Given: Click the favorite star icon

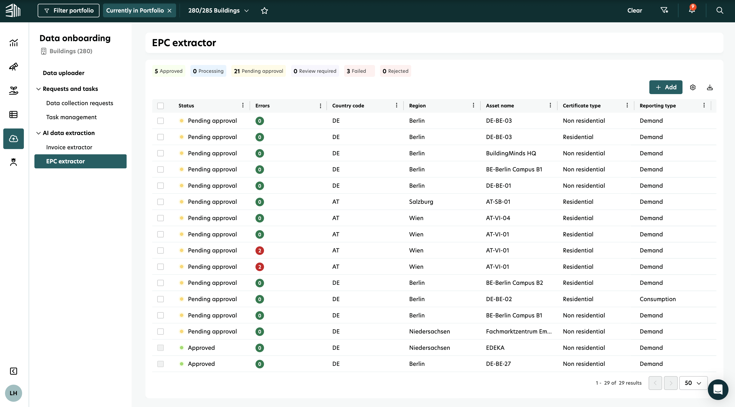Looking at the screenshot, I should (264, 11).
